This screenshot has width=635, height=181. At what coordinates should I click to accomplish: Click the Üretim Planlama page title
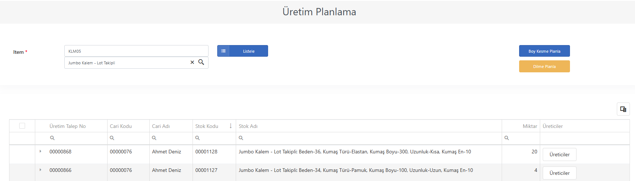pyautogui.click(x=319, y=12)
